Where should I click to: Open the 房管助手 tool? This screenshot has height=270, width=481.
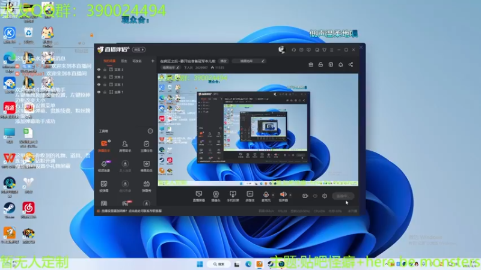125,146
